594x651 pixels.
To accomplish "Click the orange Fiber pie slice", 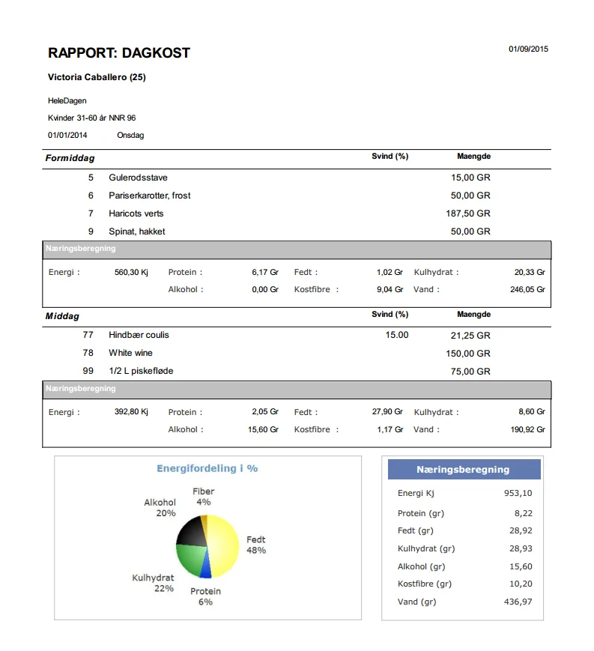I will point(204,520).
